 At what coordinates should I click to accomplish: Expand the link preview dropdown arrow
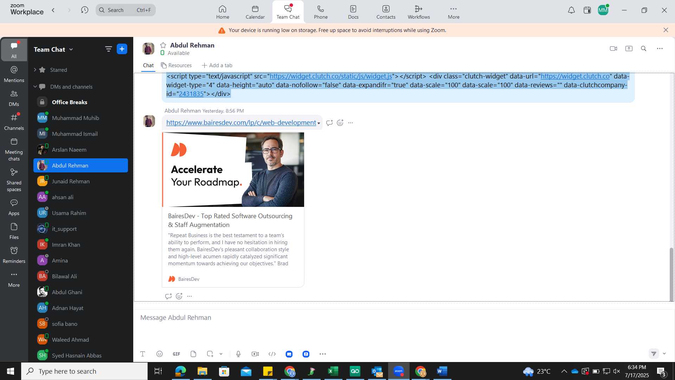(319, 123)
